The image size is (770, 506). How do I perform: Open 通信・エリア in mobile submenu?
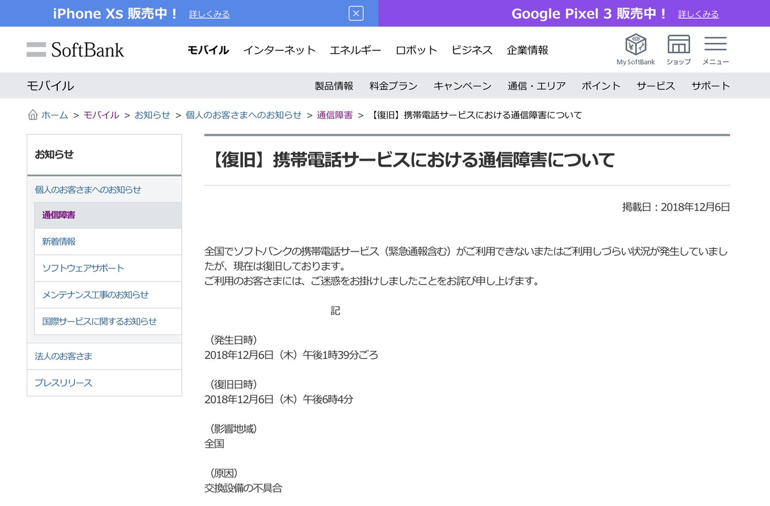pyautogui.click(x=537, y=86)
